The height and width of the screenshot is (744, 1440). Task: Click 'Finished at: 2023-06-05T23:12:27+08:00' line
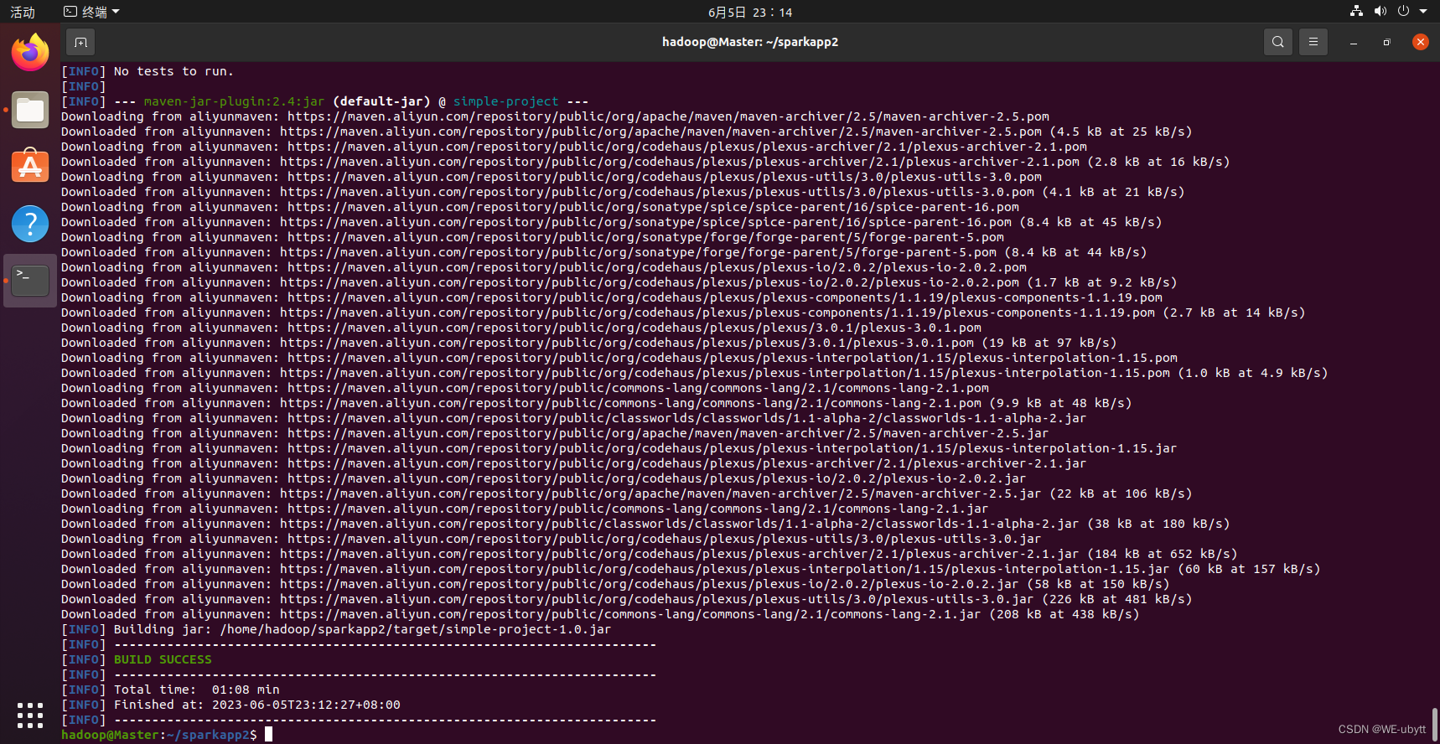(x=257, y=705)
